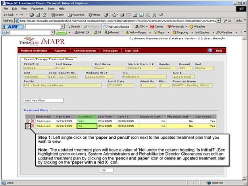Click the blue help question icon
Viewport: 248px width, 186px height.
click(x=210, y=50)
